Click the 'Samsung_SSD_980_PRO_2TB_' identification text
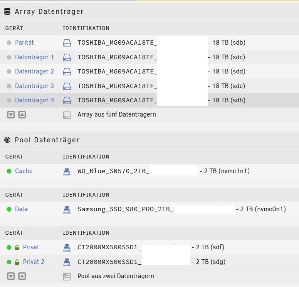 (x=126, y=209)
